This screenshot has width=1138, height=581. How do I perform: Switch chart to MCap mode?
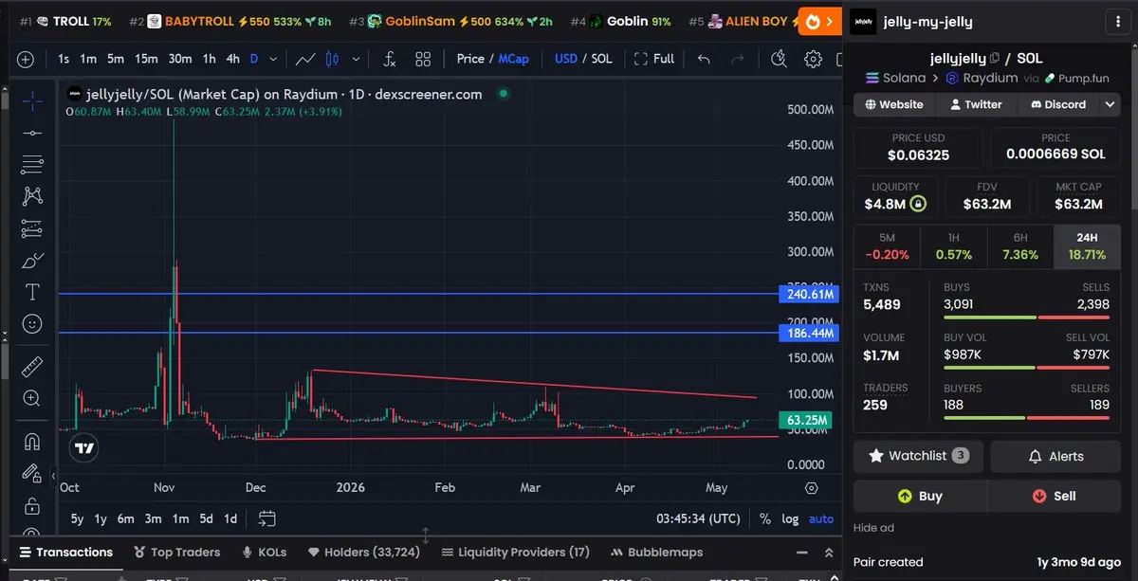pos(514,59)
